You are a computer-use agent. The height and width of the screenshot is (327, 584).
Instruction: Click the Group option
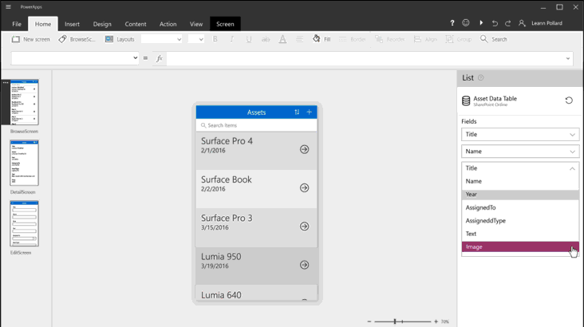pyautogui.click(x=459, y=39)
